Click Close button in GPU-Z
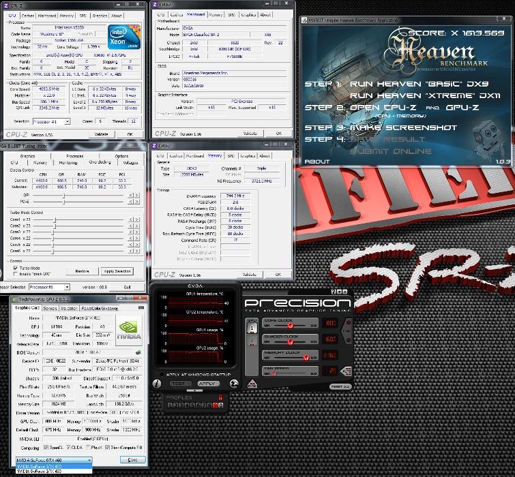This screenshot has width=515, height=477. tap(132, 459)
